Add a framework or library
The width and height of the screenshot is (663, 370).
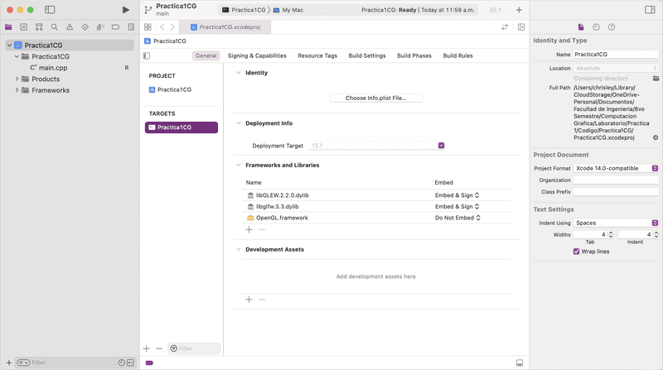point(249,230)
